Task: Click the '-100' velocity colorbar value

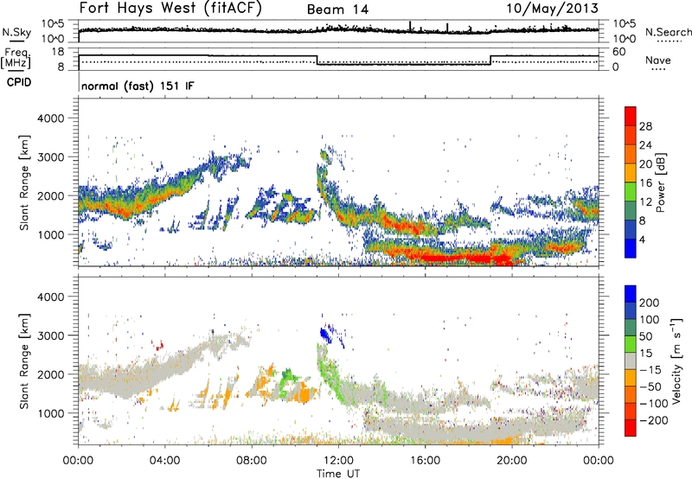Action: pyautogui.click(x=654, y=404)
